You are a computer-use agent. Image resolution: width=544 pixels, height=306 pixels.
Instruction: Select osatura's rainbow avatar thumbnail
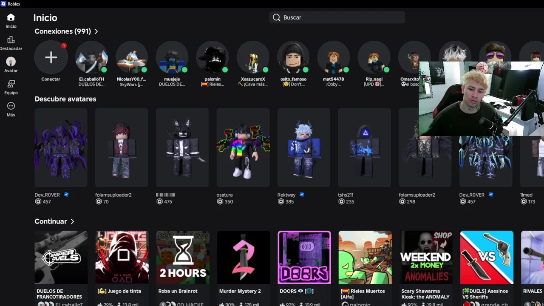tap(243, 147)
